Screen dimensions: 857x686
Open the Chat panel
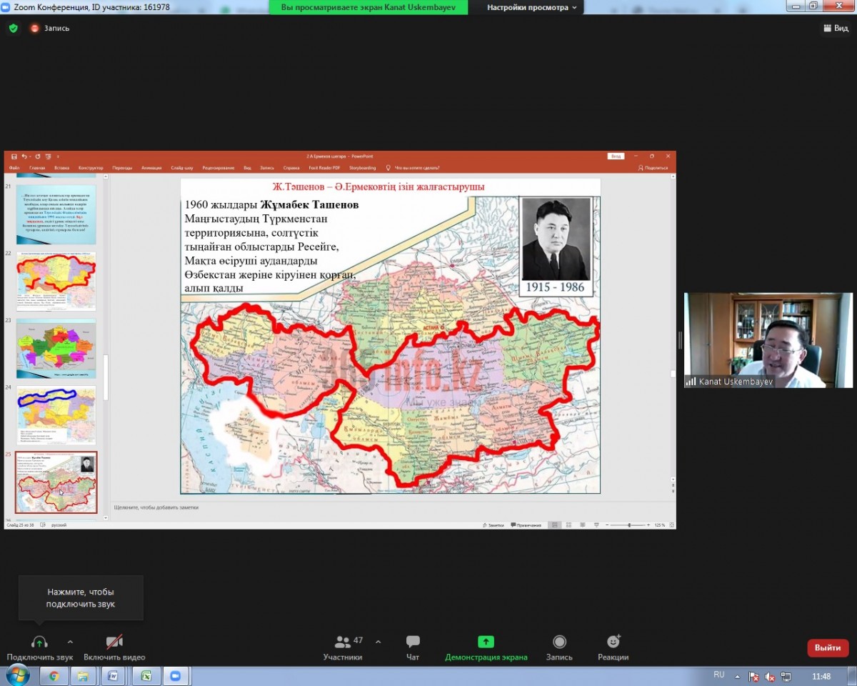(413, 647)
